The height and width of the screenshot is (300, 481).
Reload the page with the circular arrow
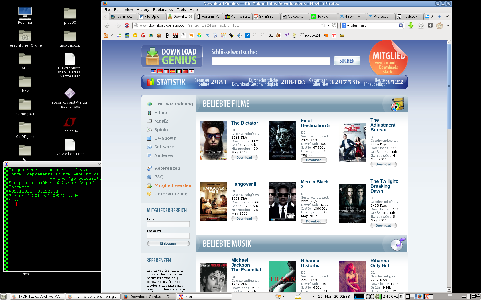pyautogui.click(x=334, y=25)
